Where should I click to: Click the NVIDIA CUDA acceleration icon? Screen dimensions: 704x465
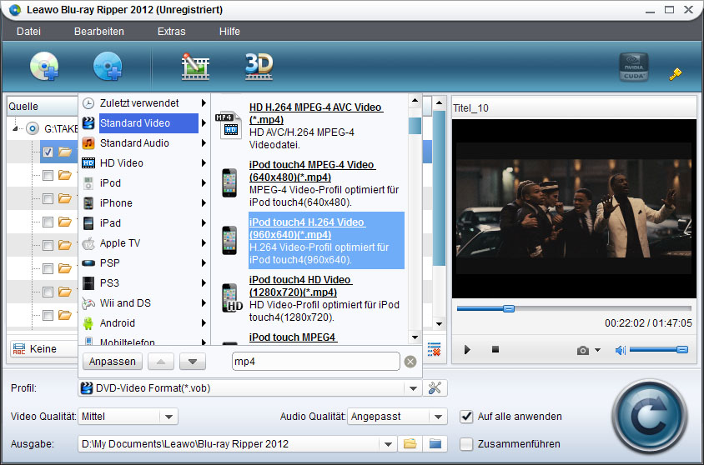pos(633,68)
